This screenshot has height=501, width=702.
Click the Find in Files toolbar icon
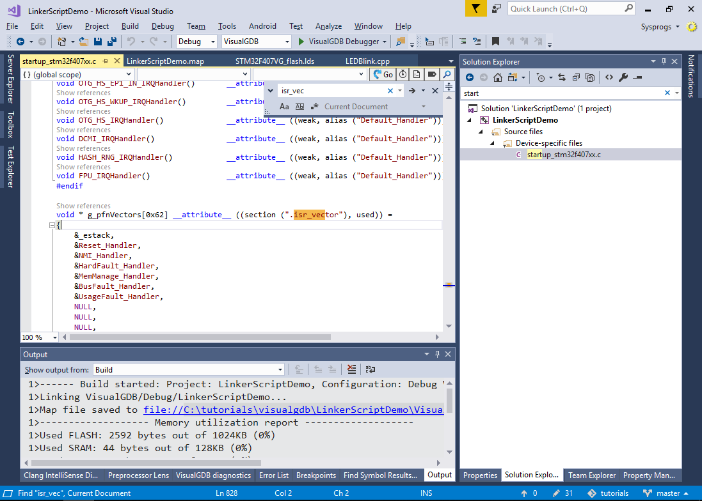401,42
